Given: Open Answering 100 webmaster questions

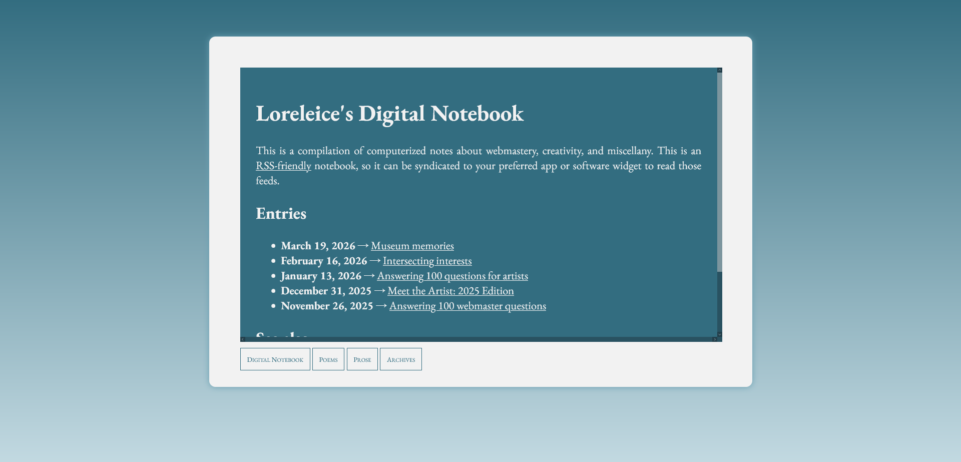Looking at the screenshot, I should click(467, 306).
